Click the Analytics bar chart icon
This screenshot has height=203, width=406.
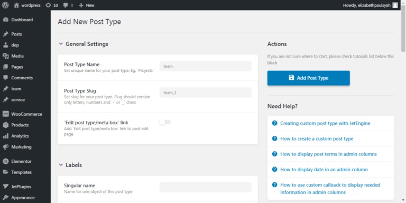coord(5,136)
